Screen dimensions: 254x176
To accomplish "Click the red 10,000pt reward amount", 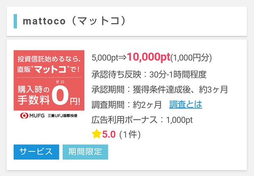I will 148,57.
